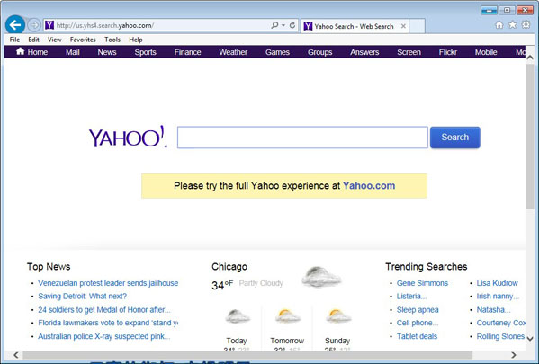This screenshot has height=364, width=539.
Task: Open trending search Tablet deals
Action: 417,336
